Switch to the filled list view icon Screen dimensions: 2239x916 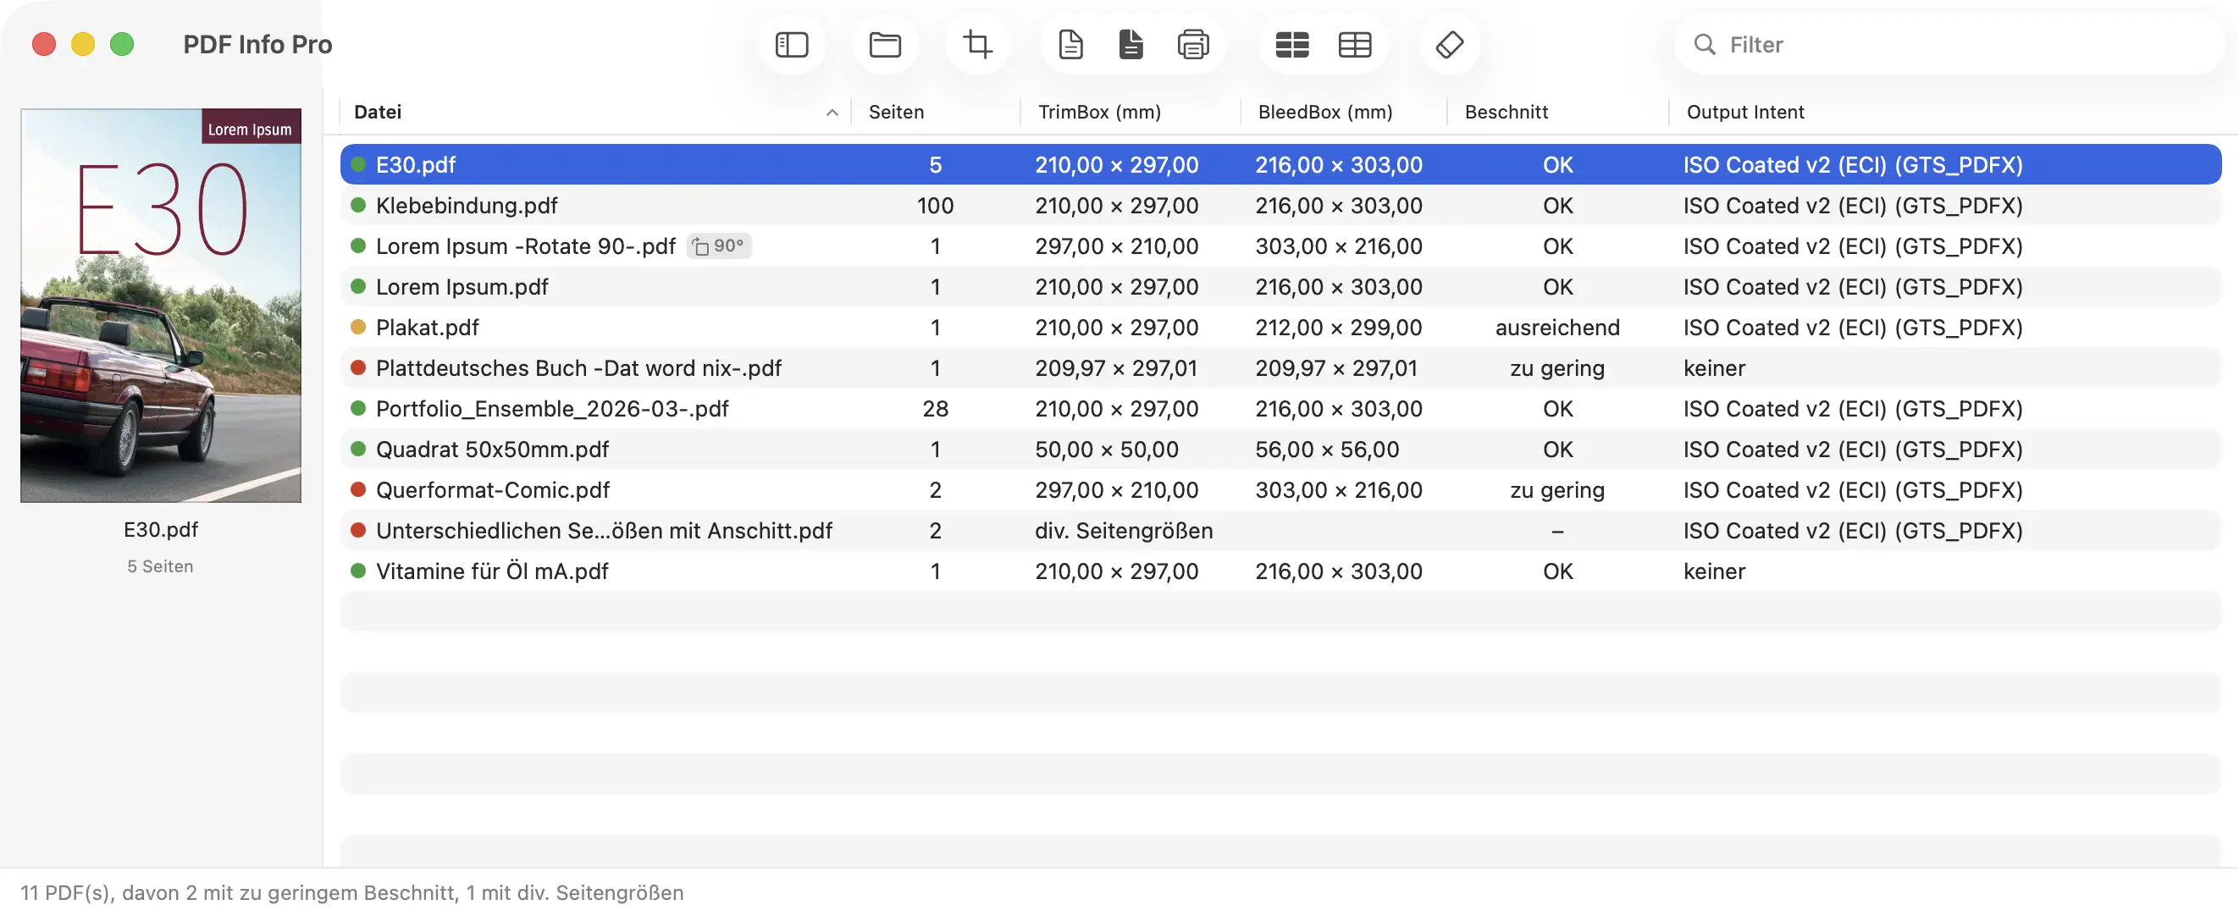click(x=1292, y=44)
